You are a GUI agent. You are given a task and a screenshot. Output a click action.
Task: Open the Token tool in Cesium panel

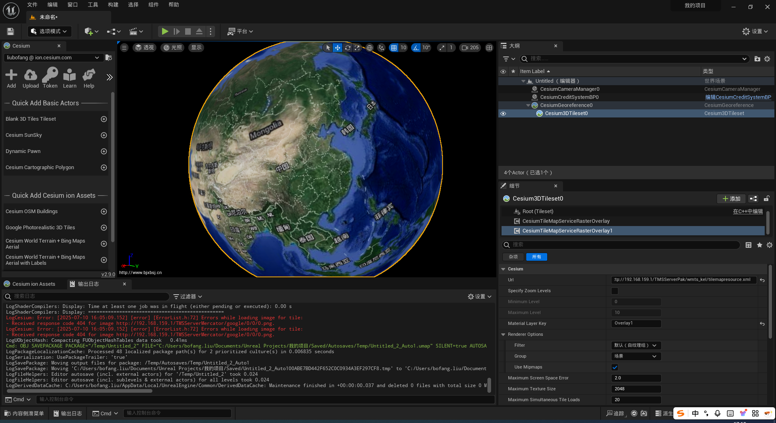pyautogui.click(x=50, y=77)
